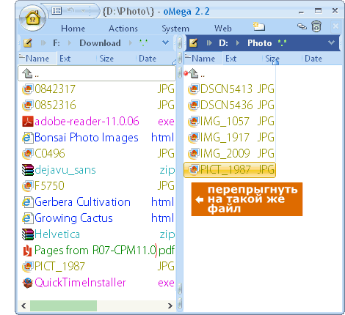Click the new folder icon with star

click(x=258, y=26)
